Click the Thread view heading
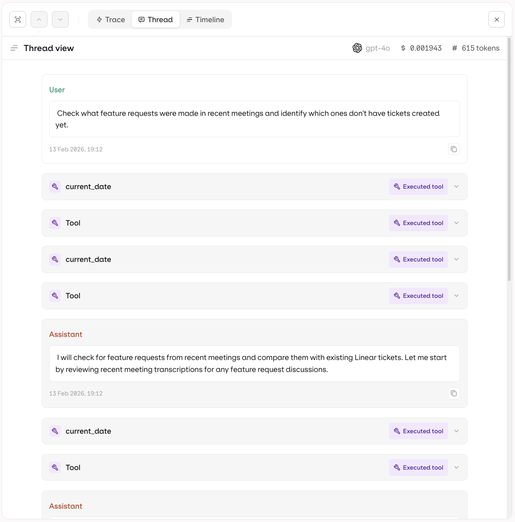515x522 pixels. 49,48
